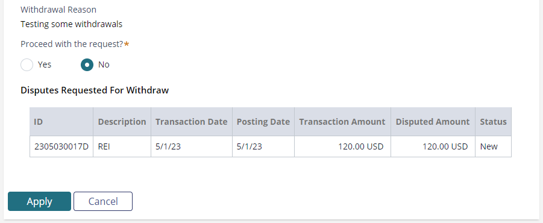Select the Yes radio button
543x223 pixels.
(27, 64)
